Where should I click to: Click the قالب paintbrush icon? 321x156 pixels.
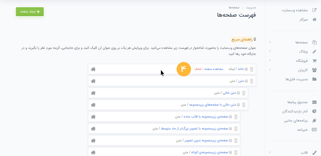pos(314,152)
